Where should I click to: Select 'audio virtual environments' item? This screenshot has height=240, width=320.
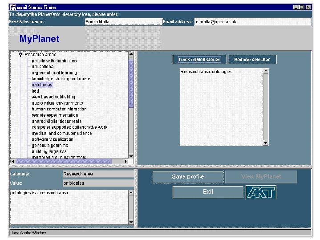(x=57, y=103)
